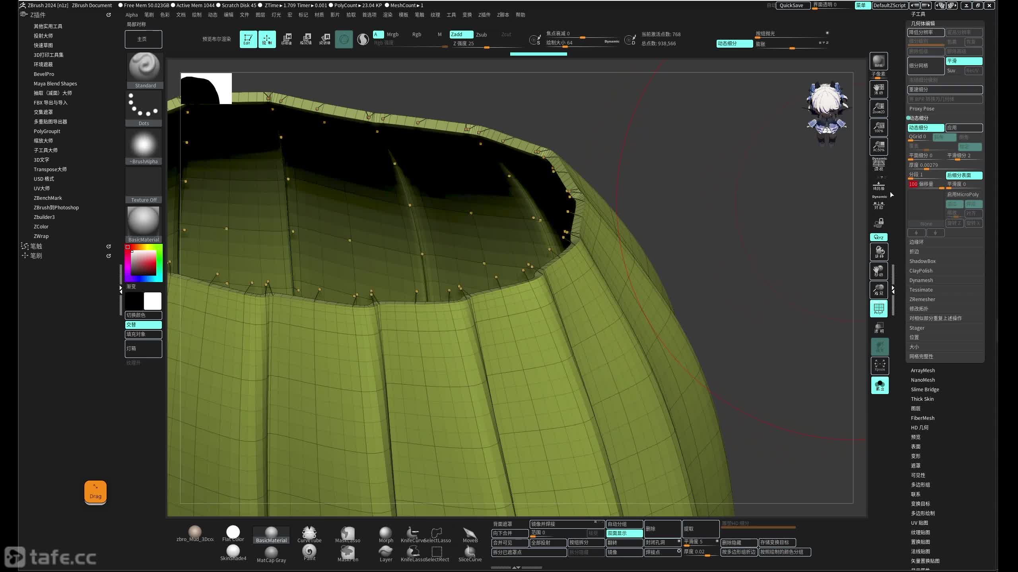Expand the FiberMesh section
Image resolution: width=1018 pixels, height=572 pixels.
(x=923, y=418)
